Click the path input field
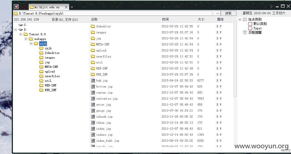 [117, 13]
